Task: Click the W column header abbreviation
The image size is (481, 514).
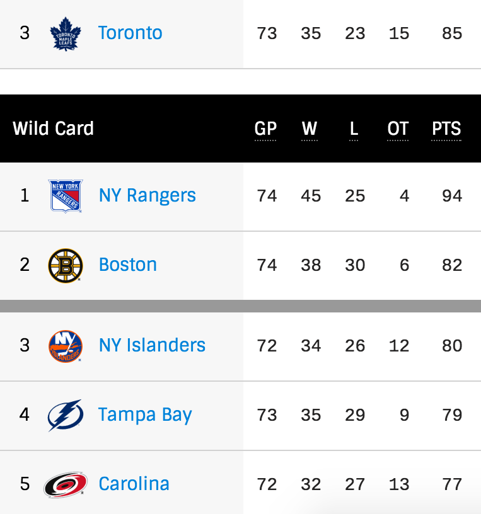Action: pyautogui.click(x=310, y=128)
